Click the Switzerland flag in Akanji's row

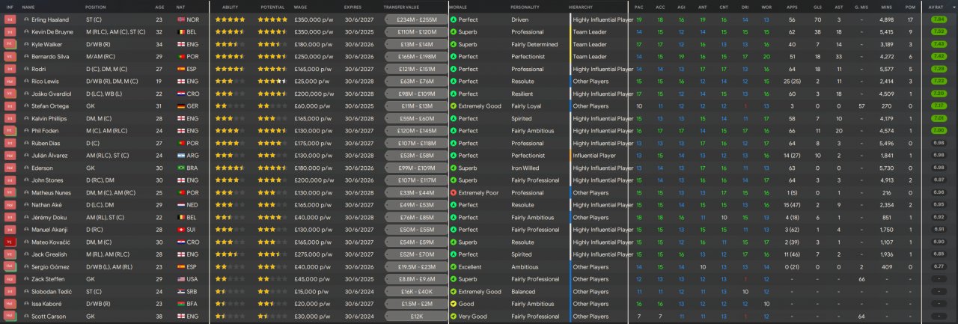pos(180,230)
